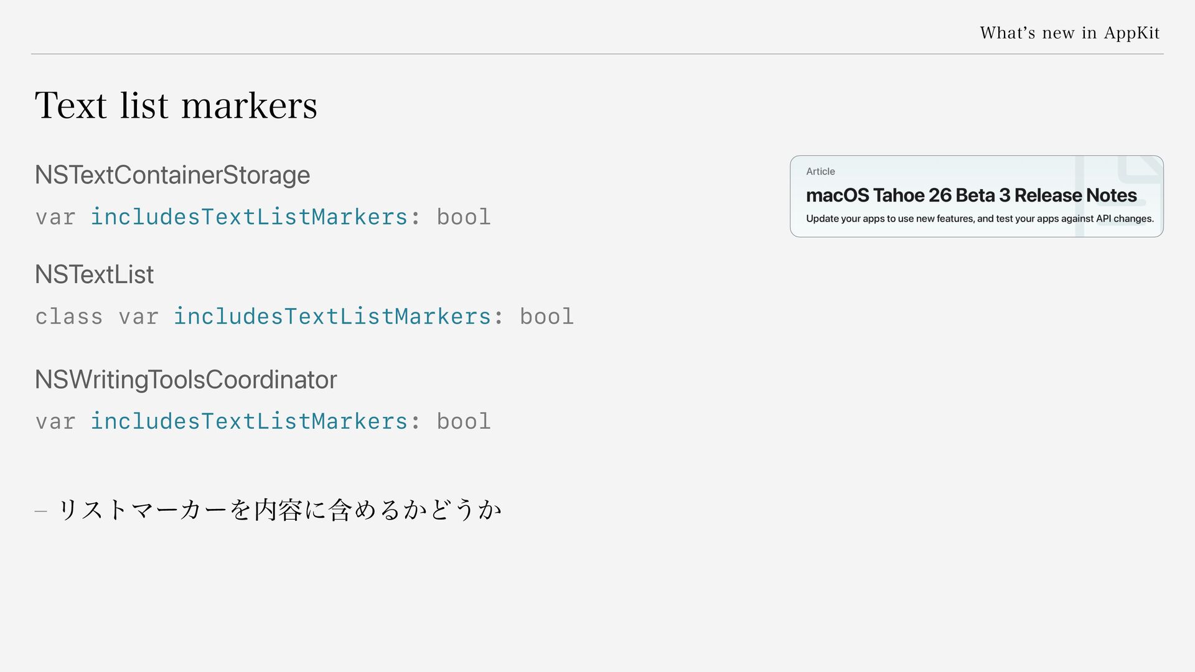1195x672 pixels.
Task: Open the macOS Tahoe 26 Beta 3 Release Notes card
Action: (x=977, y=196)
